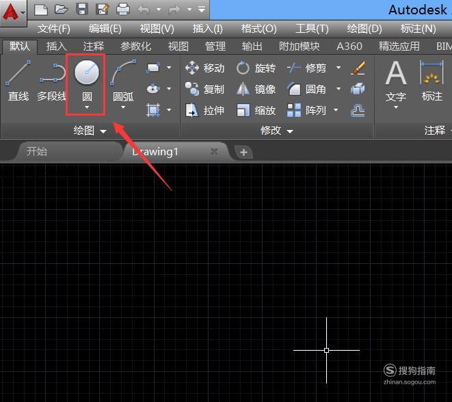Switch to the A360 ribbon tab
Screen dimensions: 452x402
pos(349,46)
